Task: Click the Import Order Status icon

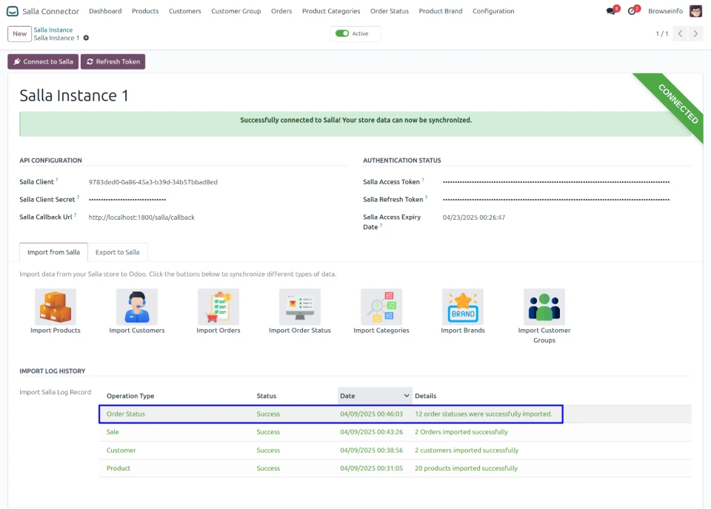Action: (x=300, y=307)
